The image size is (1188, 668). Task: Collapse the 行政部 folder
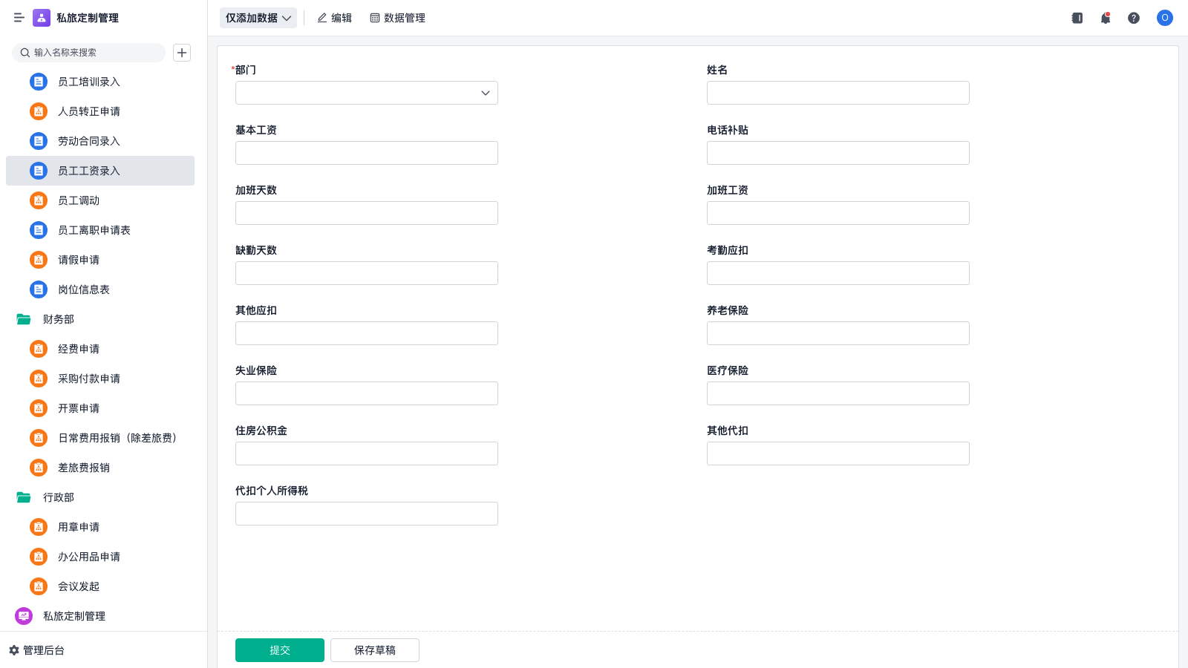(24, 497)
